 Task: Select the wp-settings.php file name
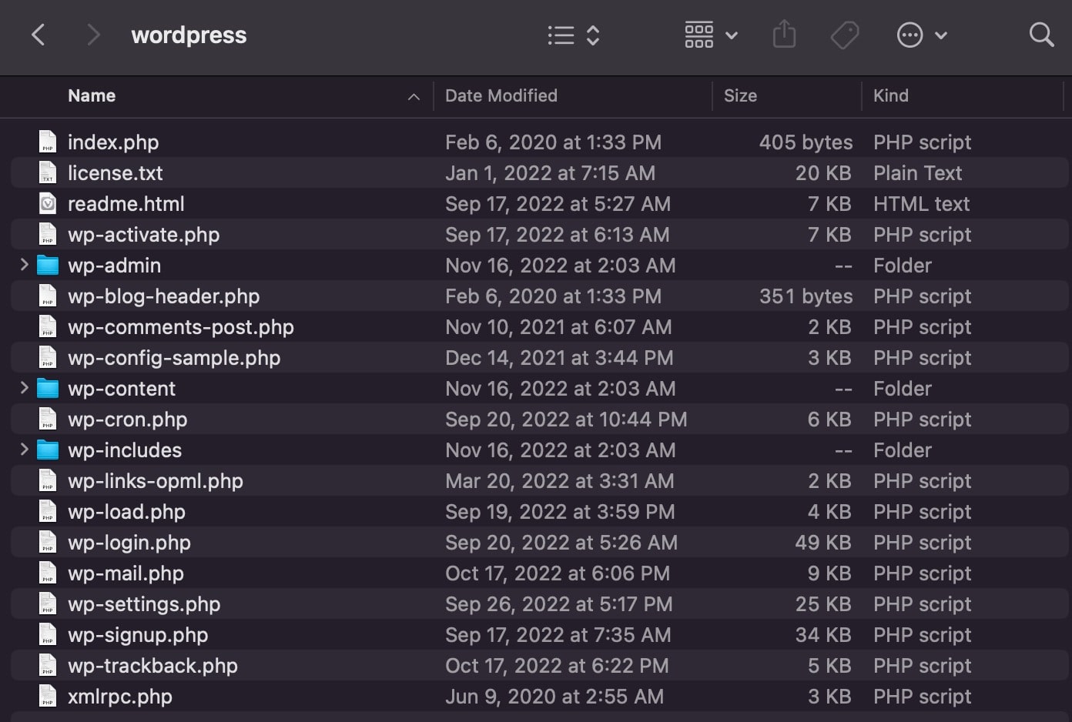144,604
